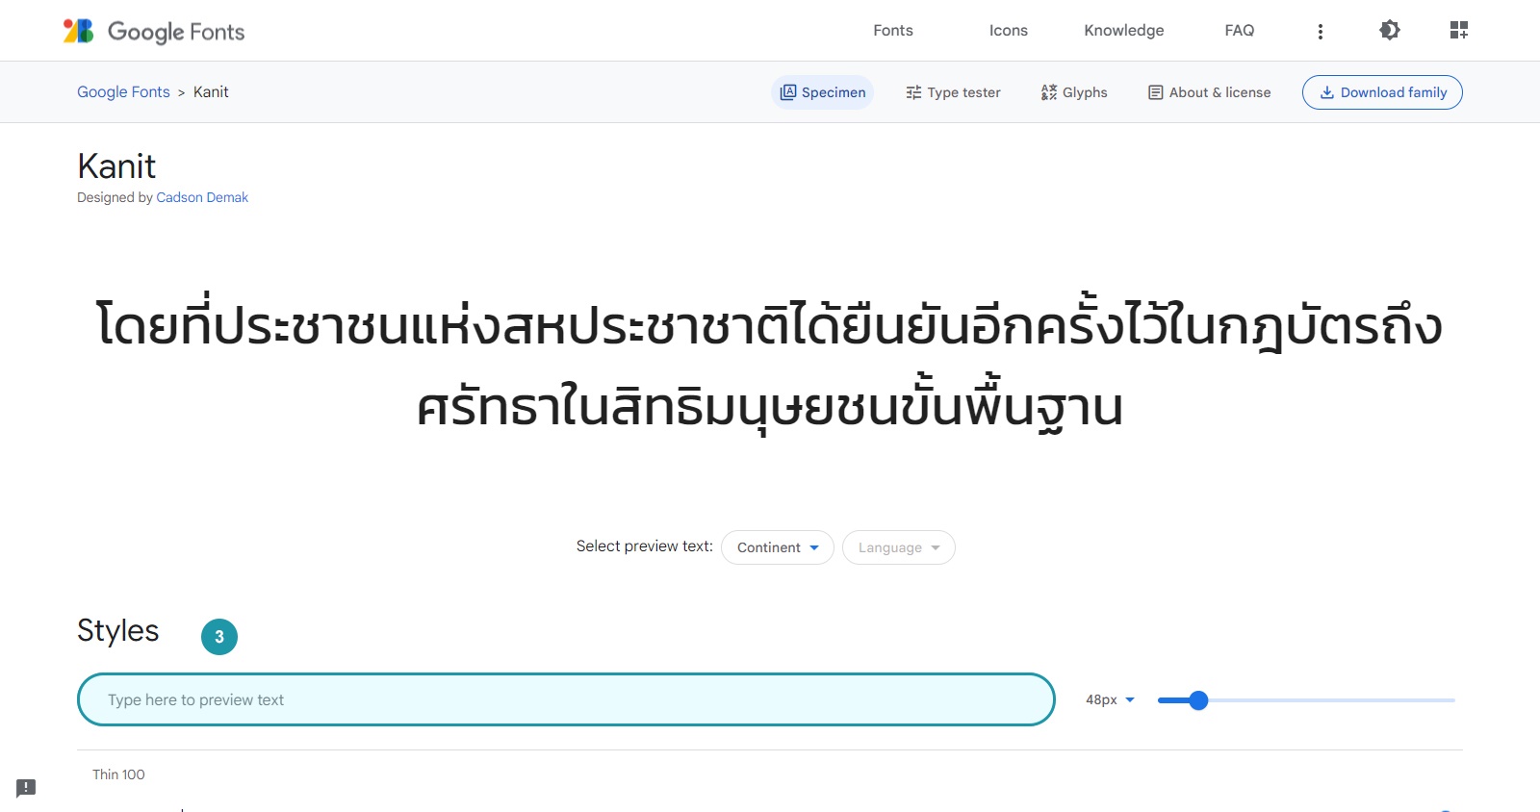This screenshot has height=812, width=1540.
Task: Expand the Continent preview text dropdown
Action: pyautogui.click(x=778, y=547)
